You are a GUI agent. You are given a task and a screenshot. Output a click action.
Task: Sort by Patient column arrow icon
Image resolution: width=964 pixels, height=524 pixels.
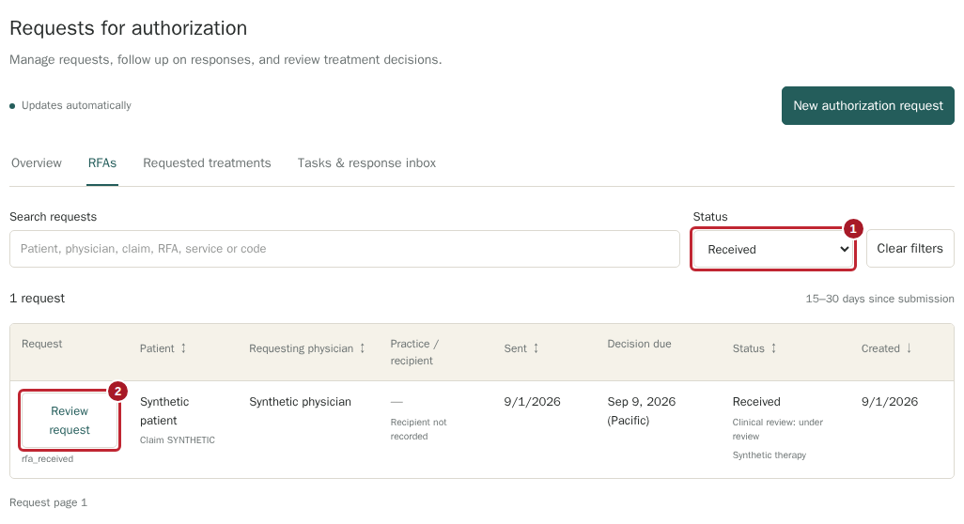pyautogui.click(x=183, y=348)
